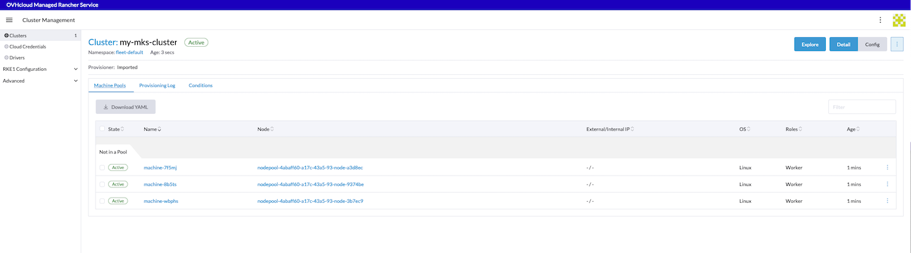Click "Provisioner: Imported" text
The width and height of the screenshot is (911, 253).
pos(113,67)
